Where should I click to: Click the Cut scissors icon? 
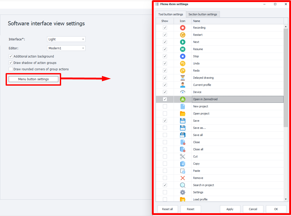(183, 156)
